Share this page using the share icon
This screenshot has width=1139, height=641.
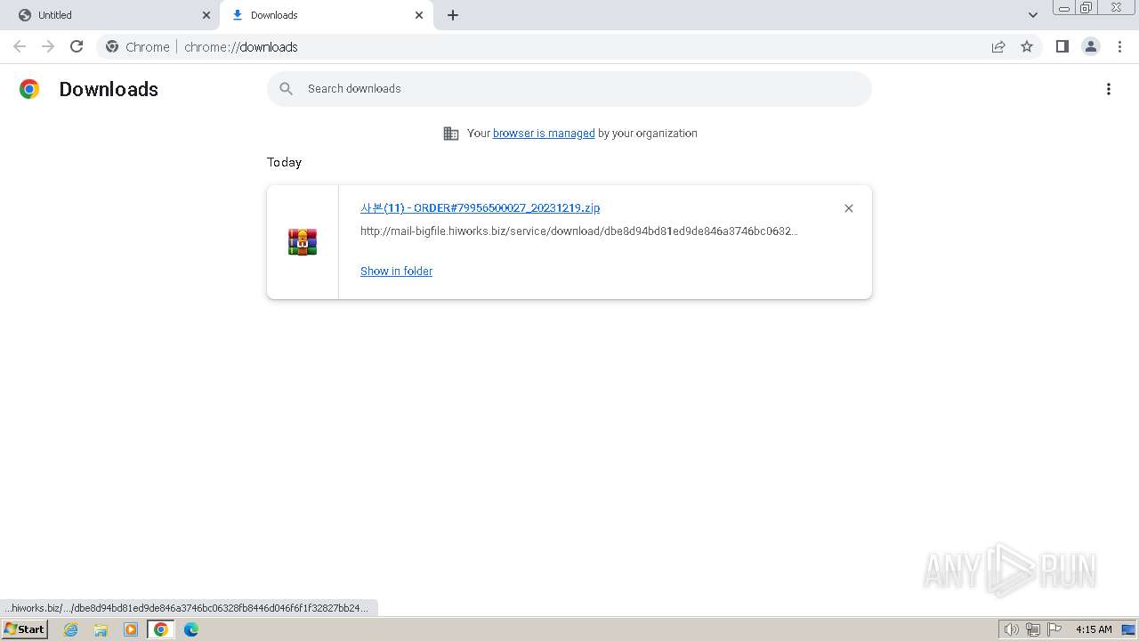click(998, 46)
